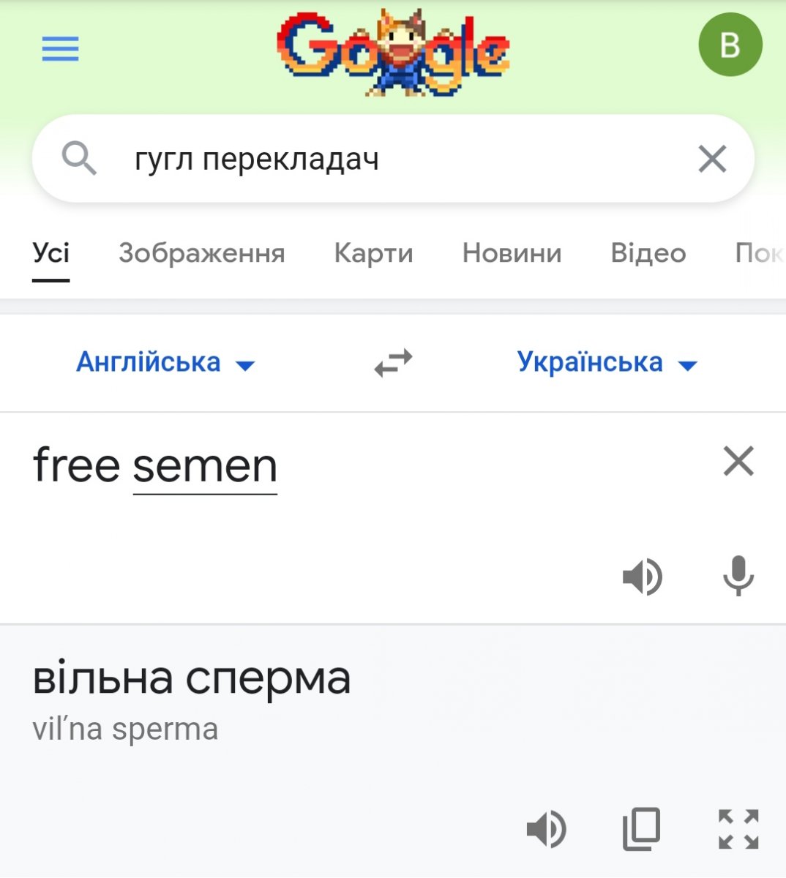Listen to the Ukrainian translation
The width and height of the screenshot is (786, 878).
click(546, 829)
